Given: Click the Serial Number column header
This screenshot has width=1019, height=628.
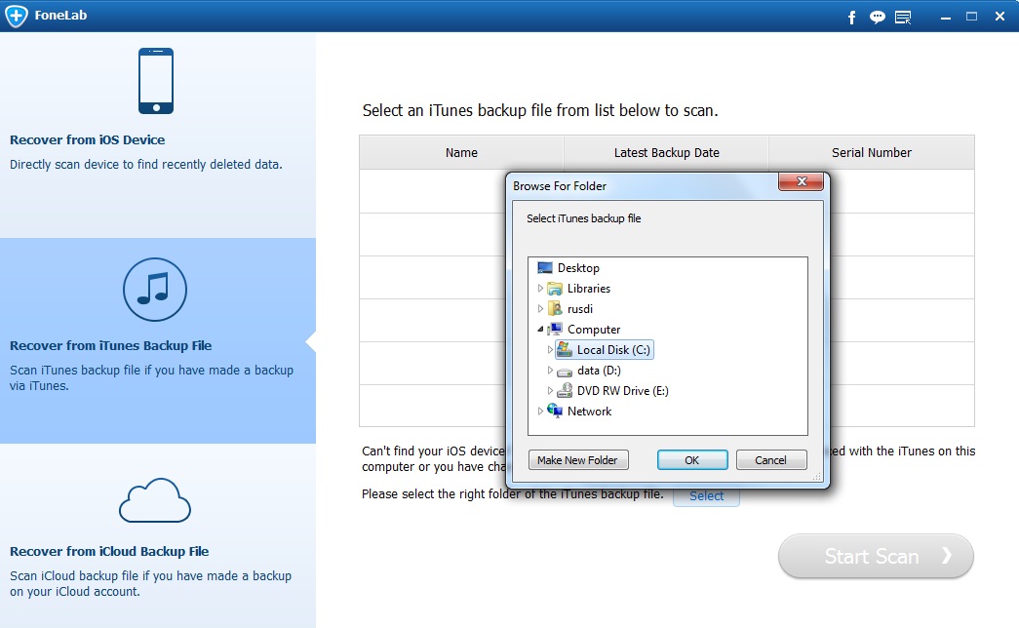Looking at the screenshot, I should coord(872,153).
